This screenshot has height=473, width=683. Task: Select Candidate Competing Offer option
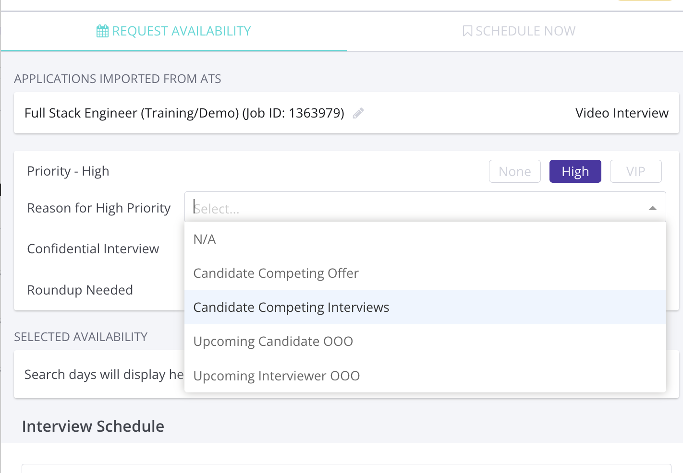pos(276,273)
